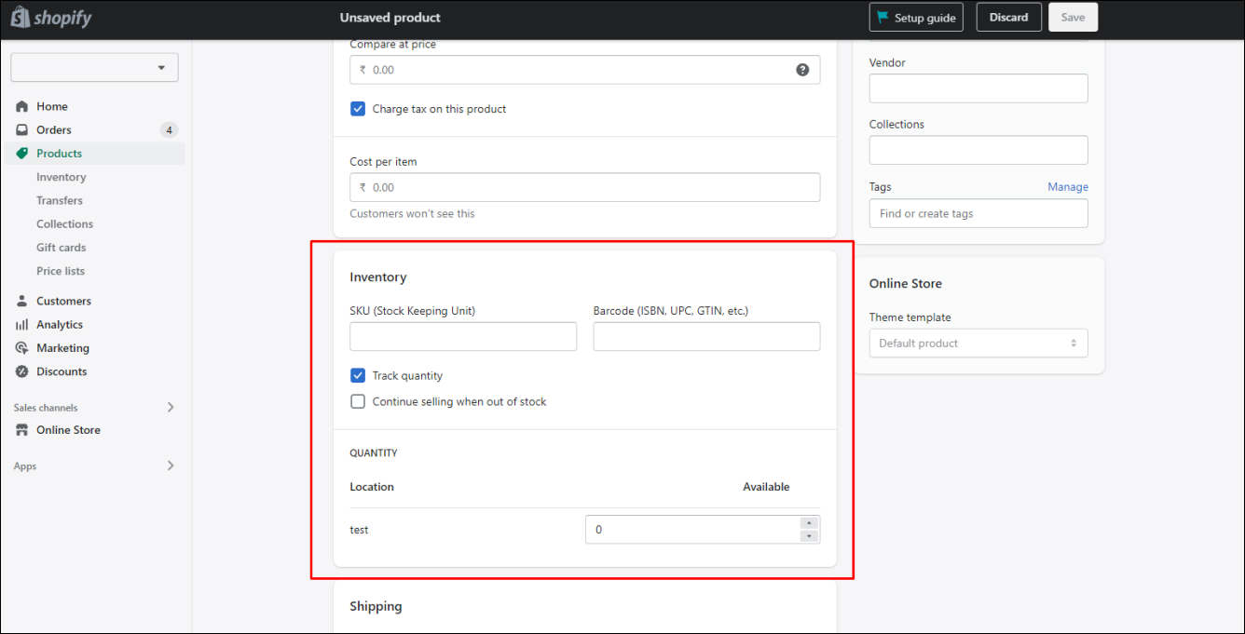Open the Collections submenu item

65,224
